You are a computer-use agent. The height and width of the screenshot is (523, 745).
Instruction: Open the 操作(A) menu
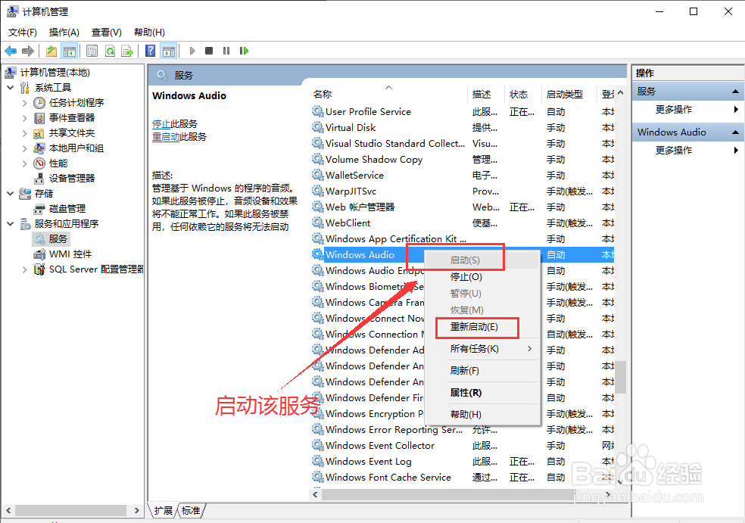coord(64,33)
